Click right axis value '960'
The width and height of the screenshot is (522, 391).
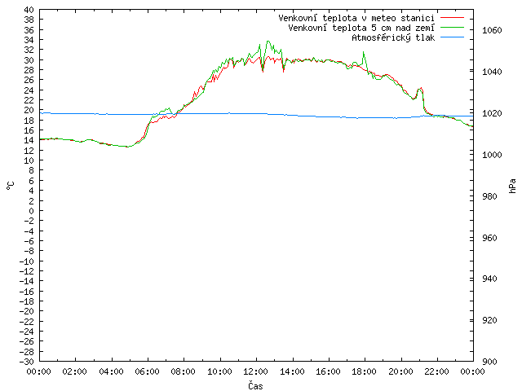point(489,238)
